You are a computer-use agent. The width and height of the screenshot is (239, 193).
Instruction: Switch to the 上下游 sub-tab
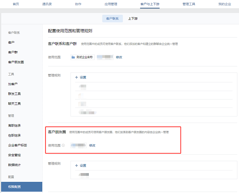click(x=133, y=19)
